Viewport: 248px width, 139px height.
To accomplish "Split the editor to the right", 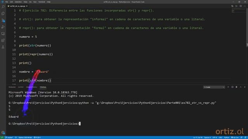I will (x=241, y=6).
